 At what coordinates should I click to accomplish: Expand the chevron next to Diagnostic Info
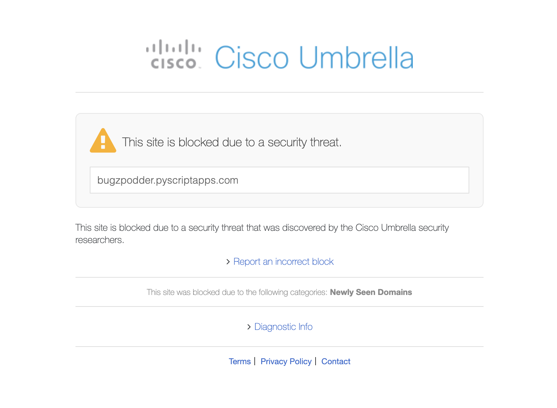click(x=249, y=327)
